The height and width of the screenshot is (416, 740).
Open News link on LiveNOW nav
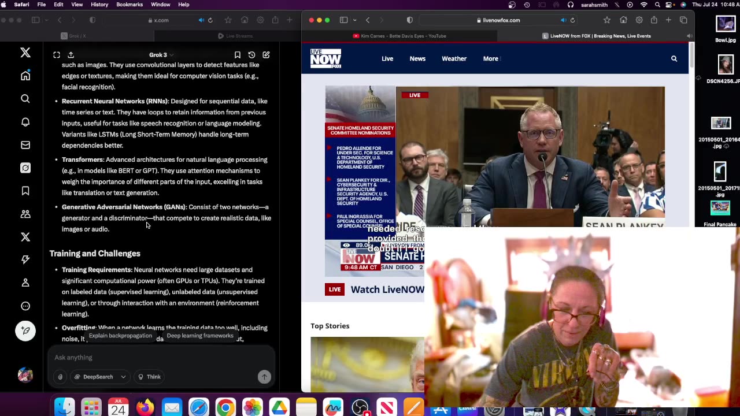pos(417,58)
